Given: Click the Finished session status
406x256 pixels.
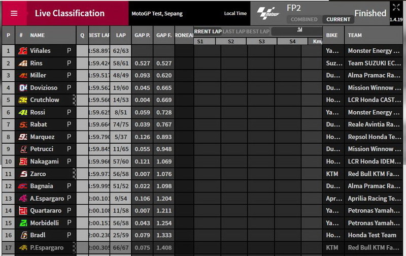Looking at the screenshot, I should click(370, 13).
